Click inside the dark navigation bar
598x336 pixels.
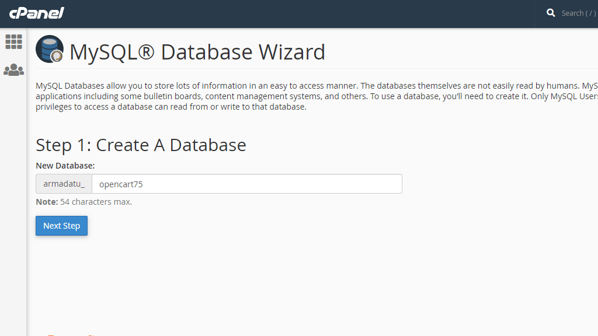(x=292, y=13)
